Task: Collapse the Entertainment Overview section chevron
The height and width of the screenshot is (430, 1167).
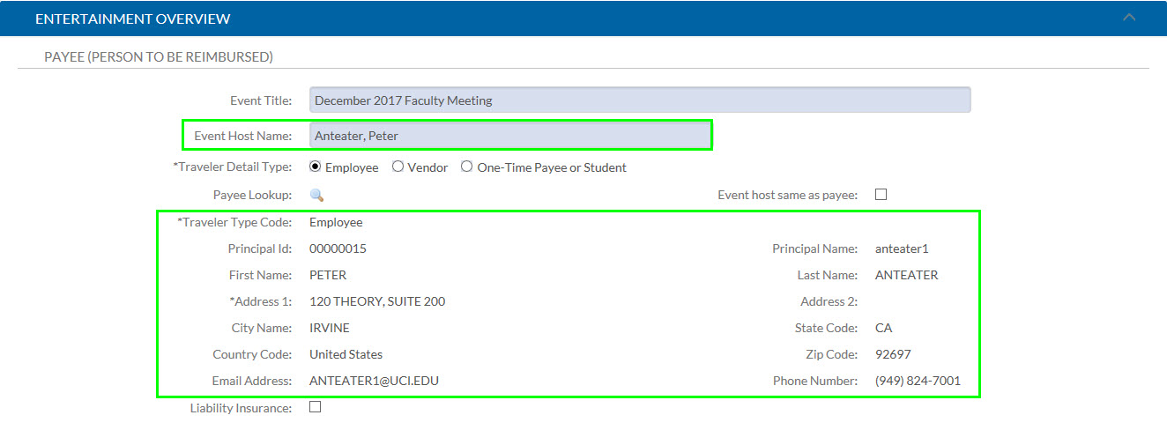Action: pyautogui.click(x=1130, y=18)
